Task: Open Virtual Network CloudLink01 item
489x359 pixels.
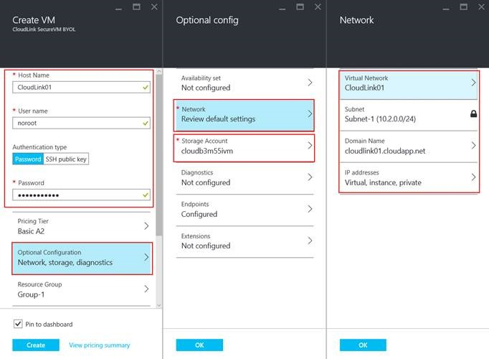Action: tap(407, 83)
